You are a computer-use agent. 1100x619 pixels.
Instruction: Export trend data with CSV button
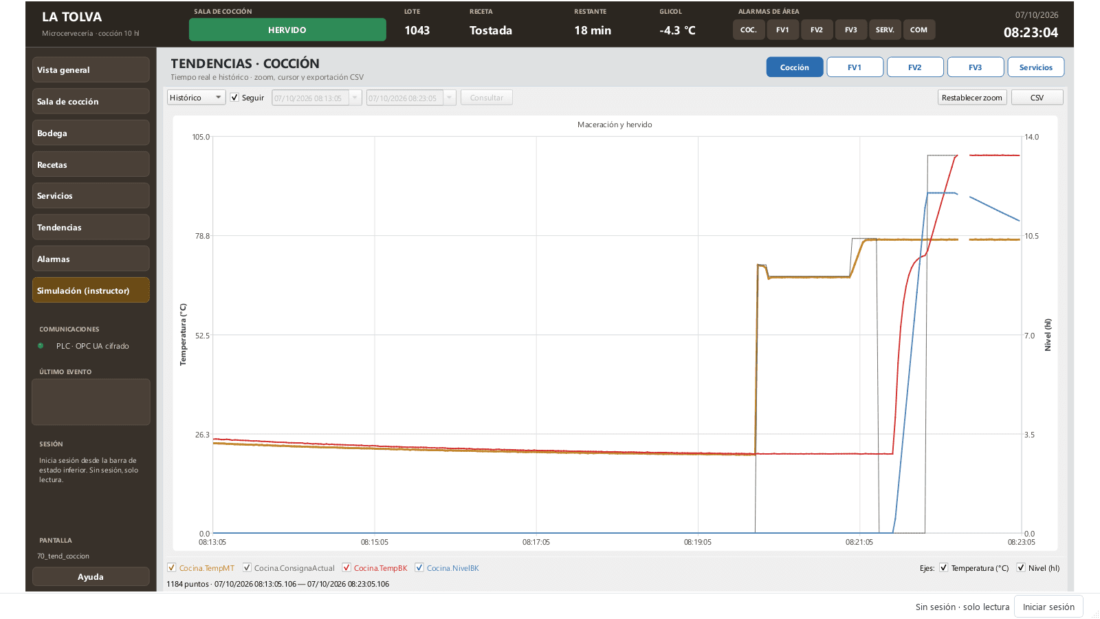point(1037,98)
